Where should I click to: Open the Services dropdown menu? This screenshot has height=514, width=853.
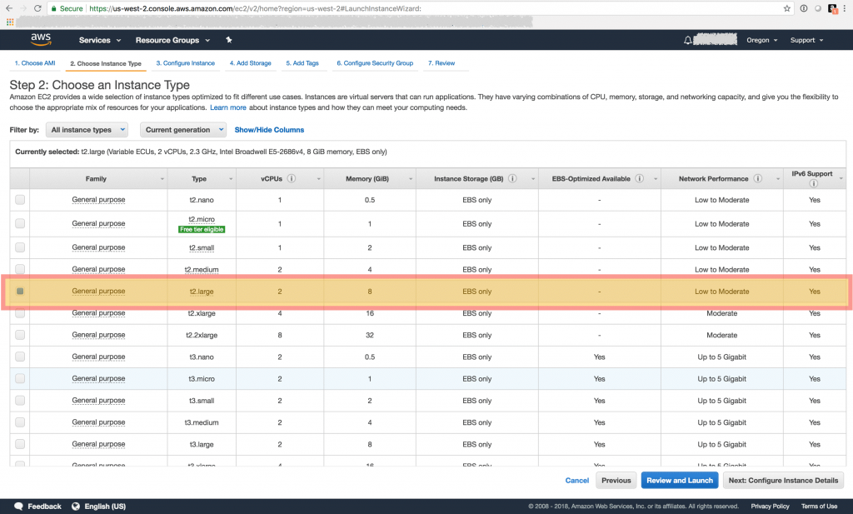pos(100,40)
